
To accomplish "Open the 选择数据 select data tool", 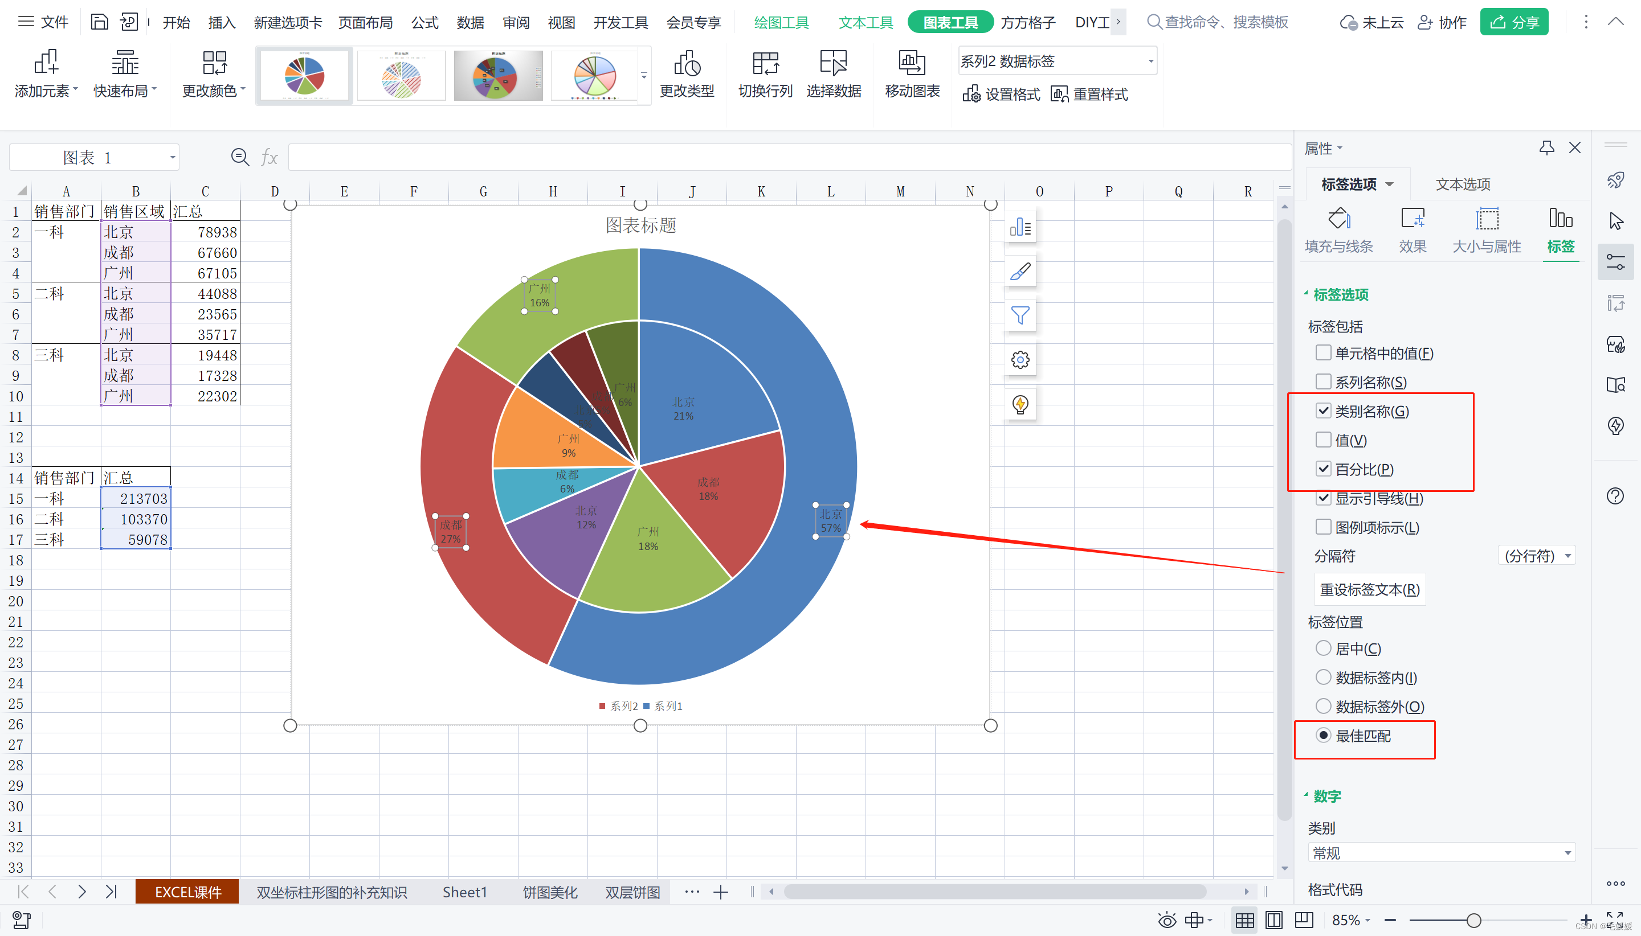I will tap(833, 64).
